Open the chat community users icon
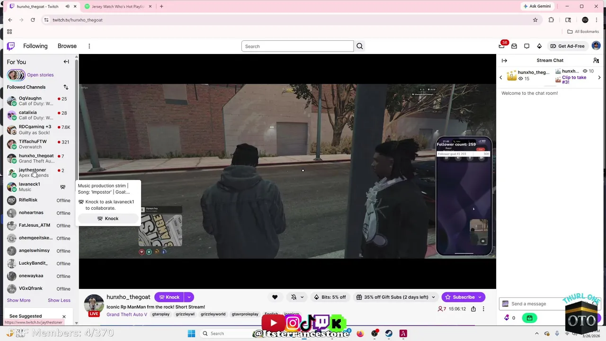 tap(596, 61)
